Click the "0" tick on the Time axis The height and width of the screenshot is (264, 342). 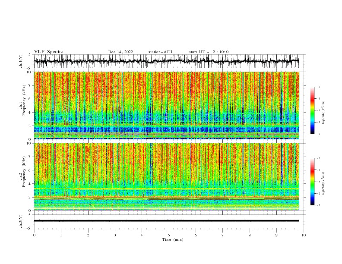tap(34, 235)
